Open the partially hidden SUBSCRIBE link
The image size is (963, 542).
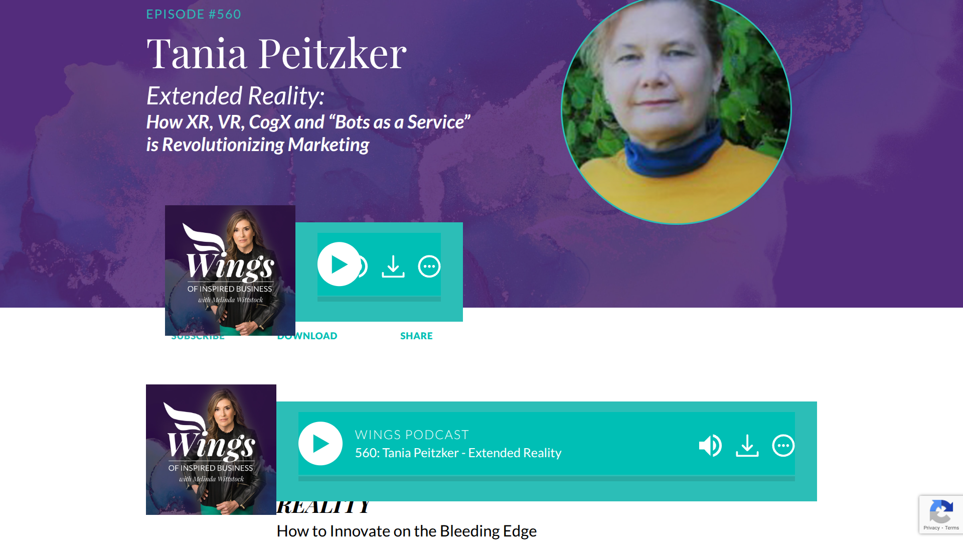(x=198, y=338)
